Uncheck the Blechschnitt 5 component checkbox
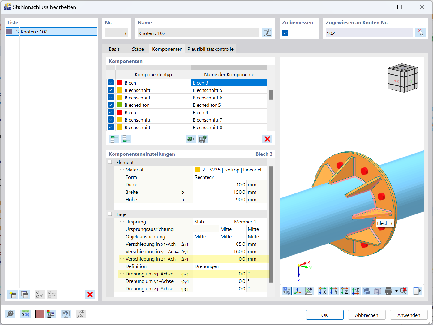 coord(111,90)
